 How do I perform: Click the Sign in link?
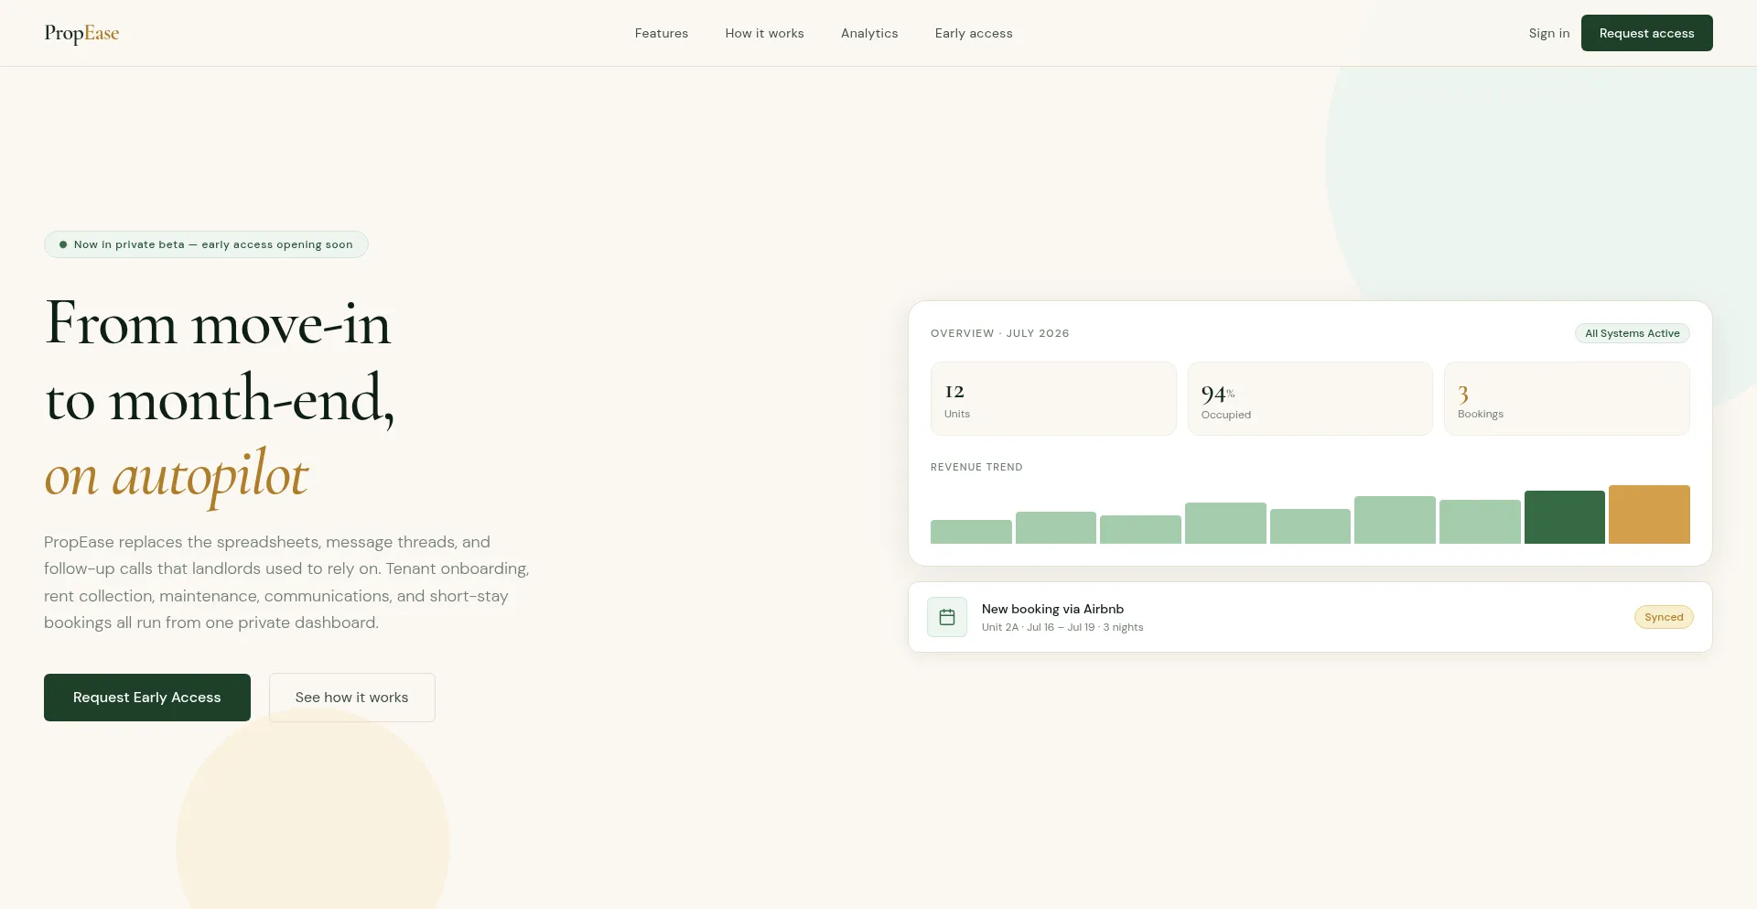(x=1548, y=33)
